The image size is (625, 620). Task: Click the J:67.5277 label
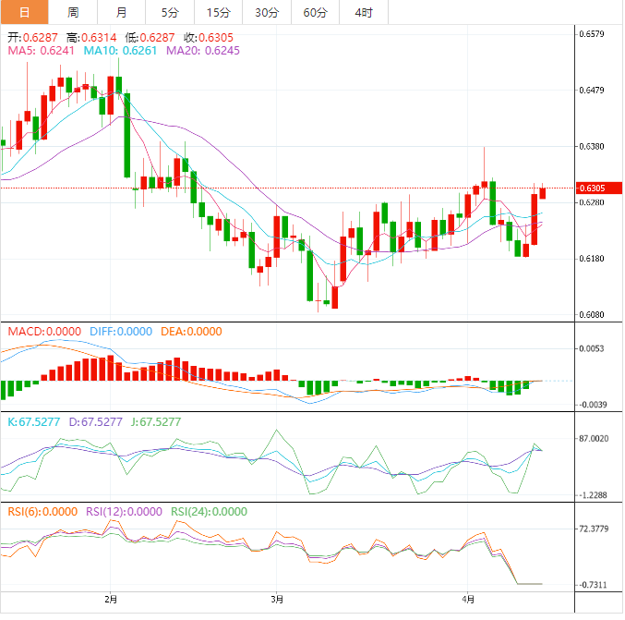156,421
